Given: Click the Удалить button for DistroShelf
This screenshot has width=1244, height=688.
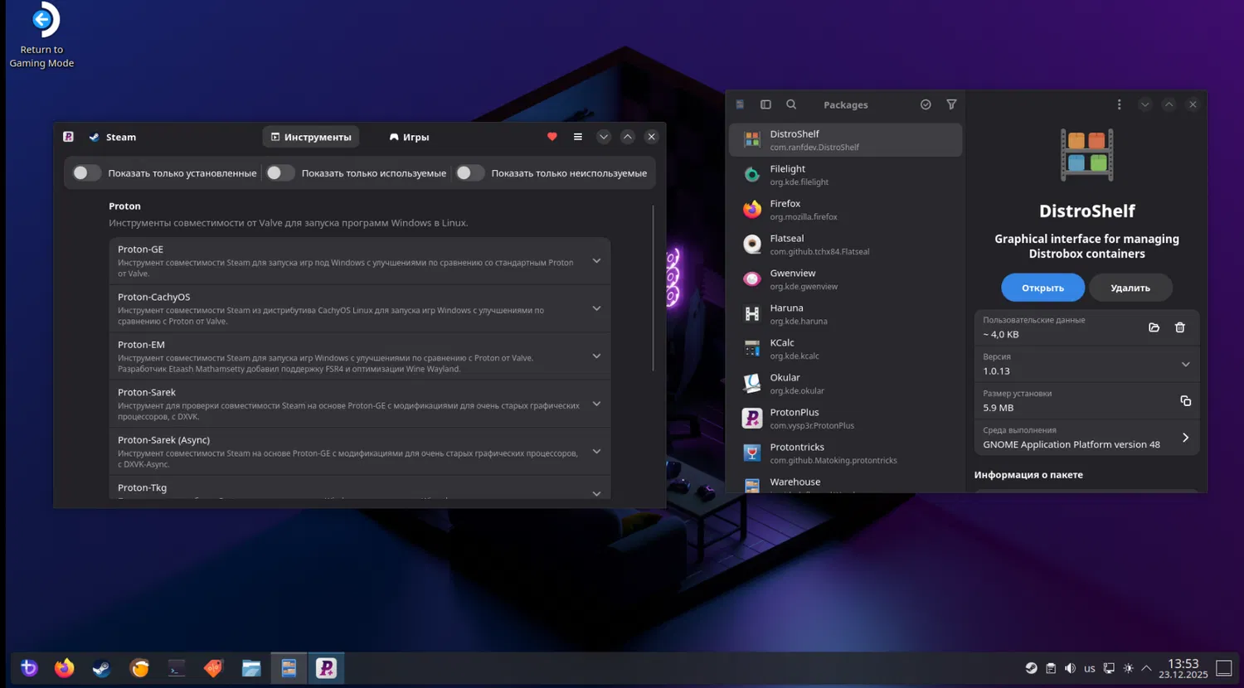Looking at the screenshot, I should click(x=1130, y=288).
